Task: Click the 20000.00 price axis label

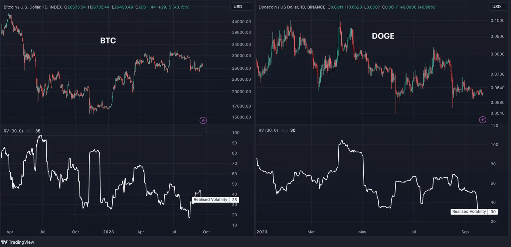Action: point(242,92)
